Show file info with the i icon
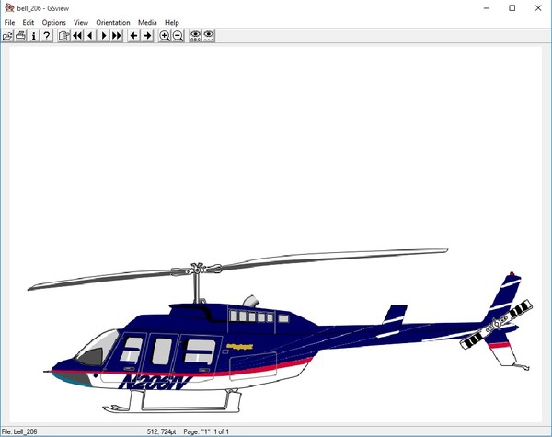The width and height of the screenshot is (552, 437). (x=34, y=36)
